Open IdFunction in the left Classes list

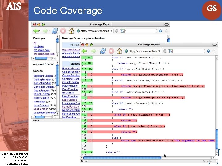coord(39,101)
